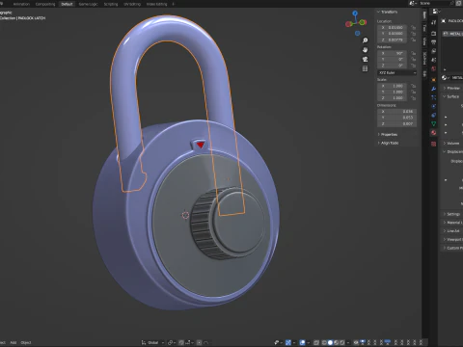Lock the Location X value
This screenshot has width=463, height=347.
414,28
